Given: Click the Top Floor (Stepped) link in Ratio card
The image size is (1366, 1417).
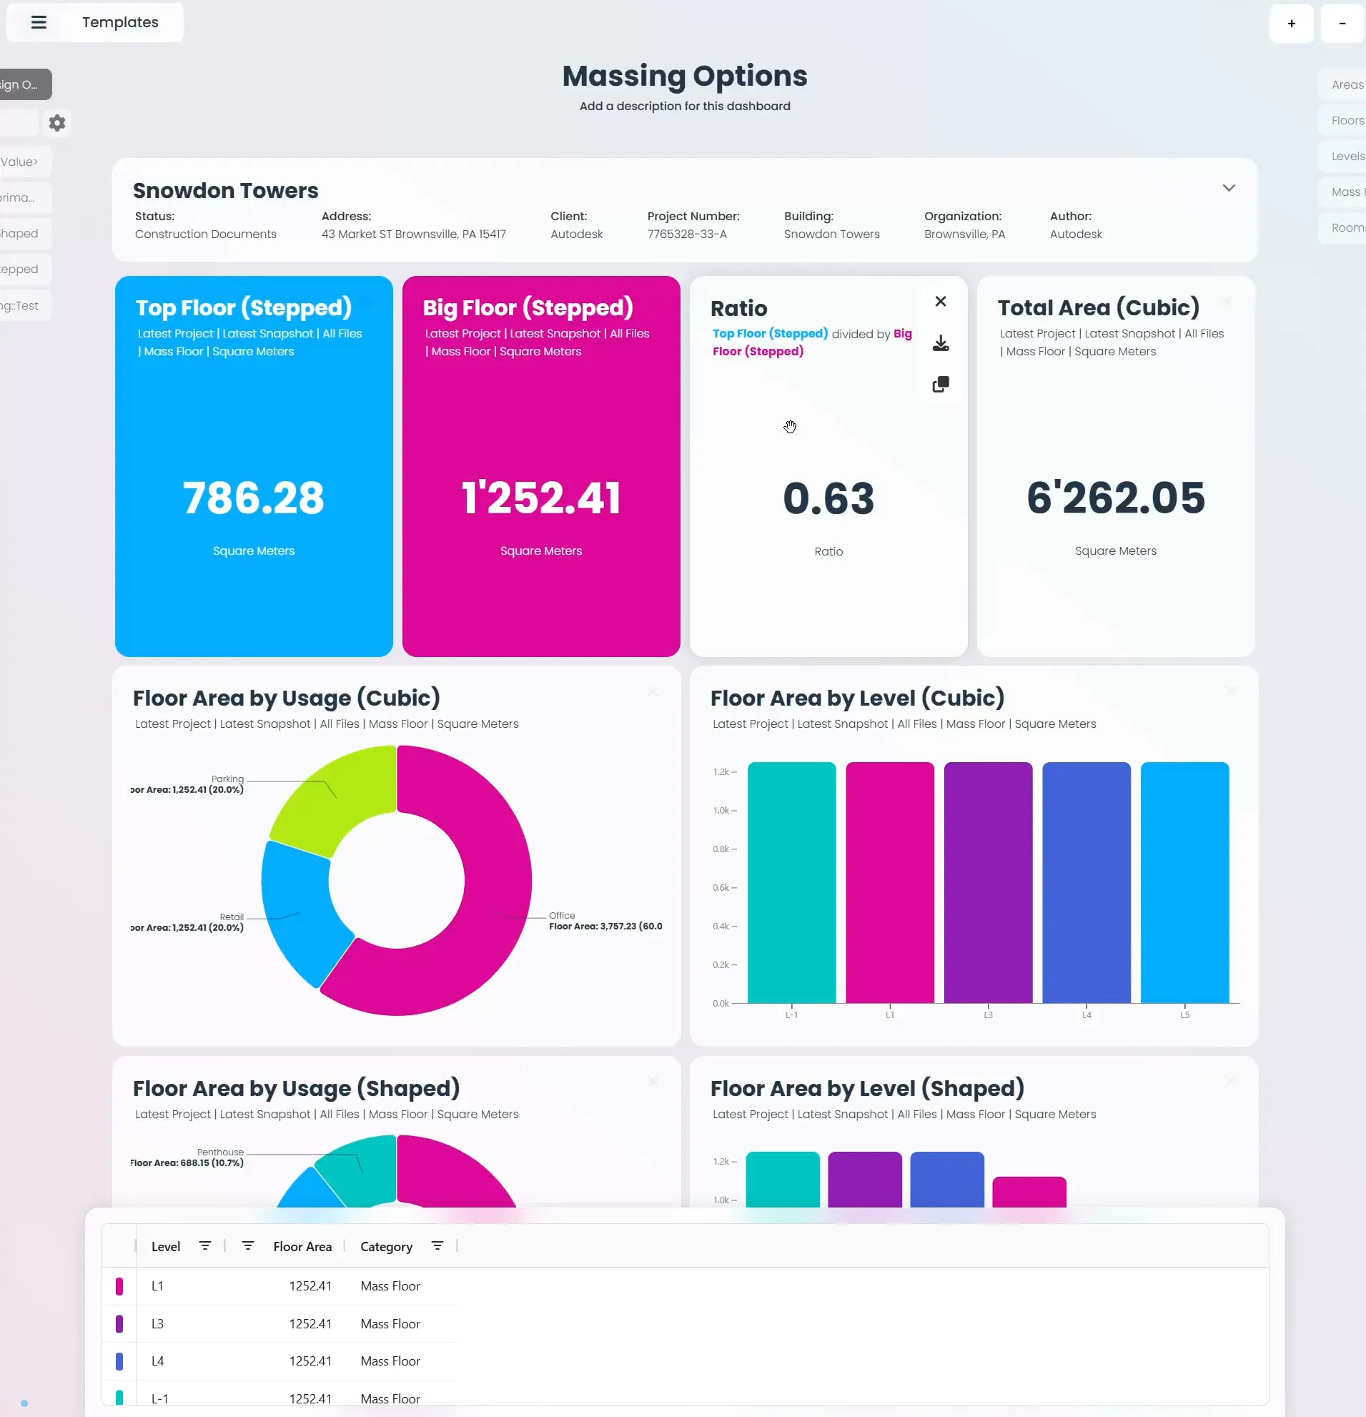Looking at the screenshot, I should coord(770,333).
